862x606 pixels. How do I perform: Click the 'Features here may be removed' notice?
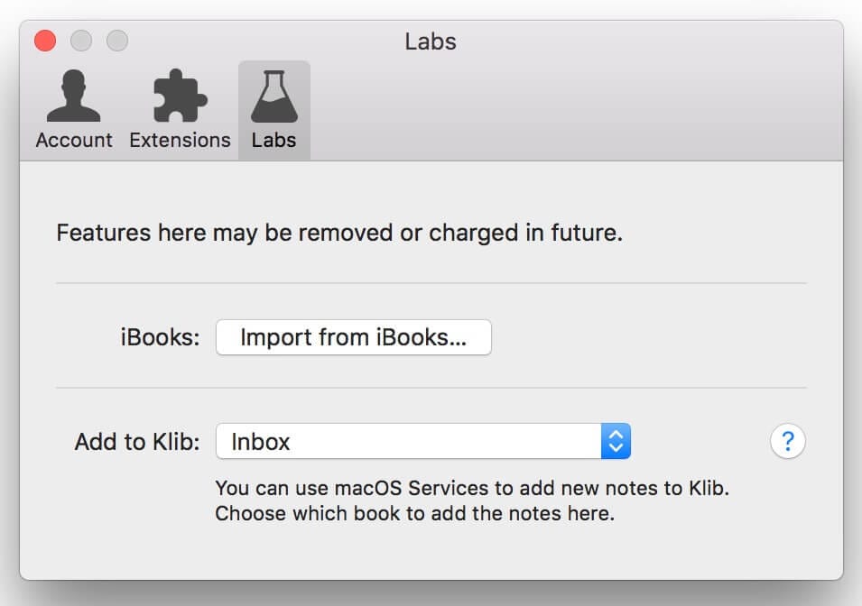(339, 234)
